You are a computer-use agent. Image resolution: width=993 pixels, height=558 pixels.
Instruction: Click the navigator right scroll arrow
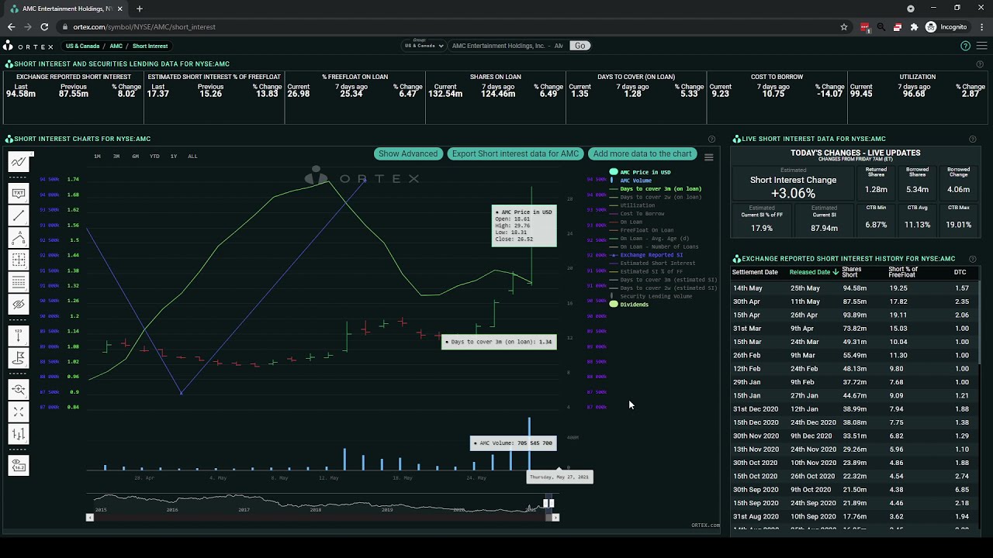555,517
